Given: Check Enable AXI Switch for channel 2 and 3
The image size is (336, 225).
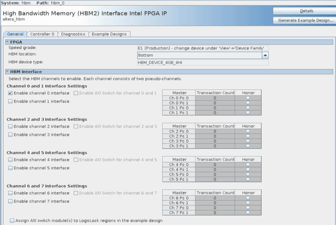Looking at the screenshot, I should [x=76, y=126].
